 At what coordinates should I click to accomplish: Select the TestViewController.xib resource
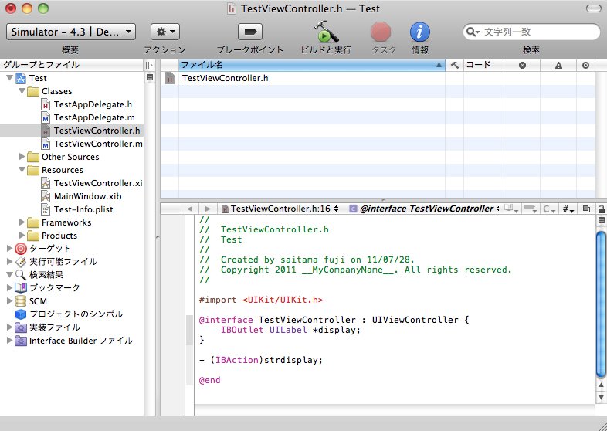coord(98,183)
